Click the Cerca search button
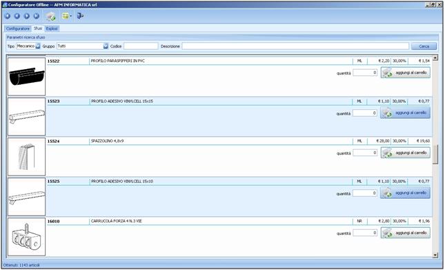The width and height of the screenshot is (445, 270). (424, 46)
